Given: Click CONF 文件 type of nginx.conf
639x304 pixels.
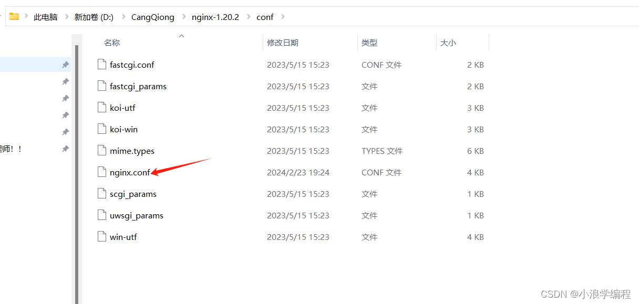Looking at the screenshot, I should (x=382, y=172).
